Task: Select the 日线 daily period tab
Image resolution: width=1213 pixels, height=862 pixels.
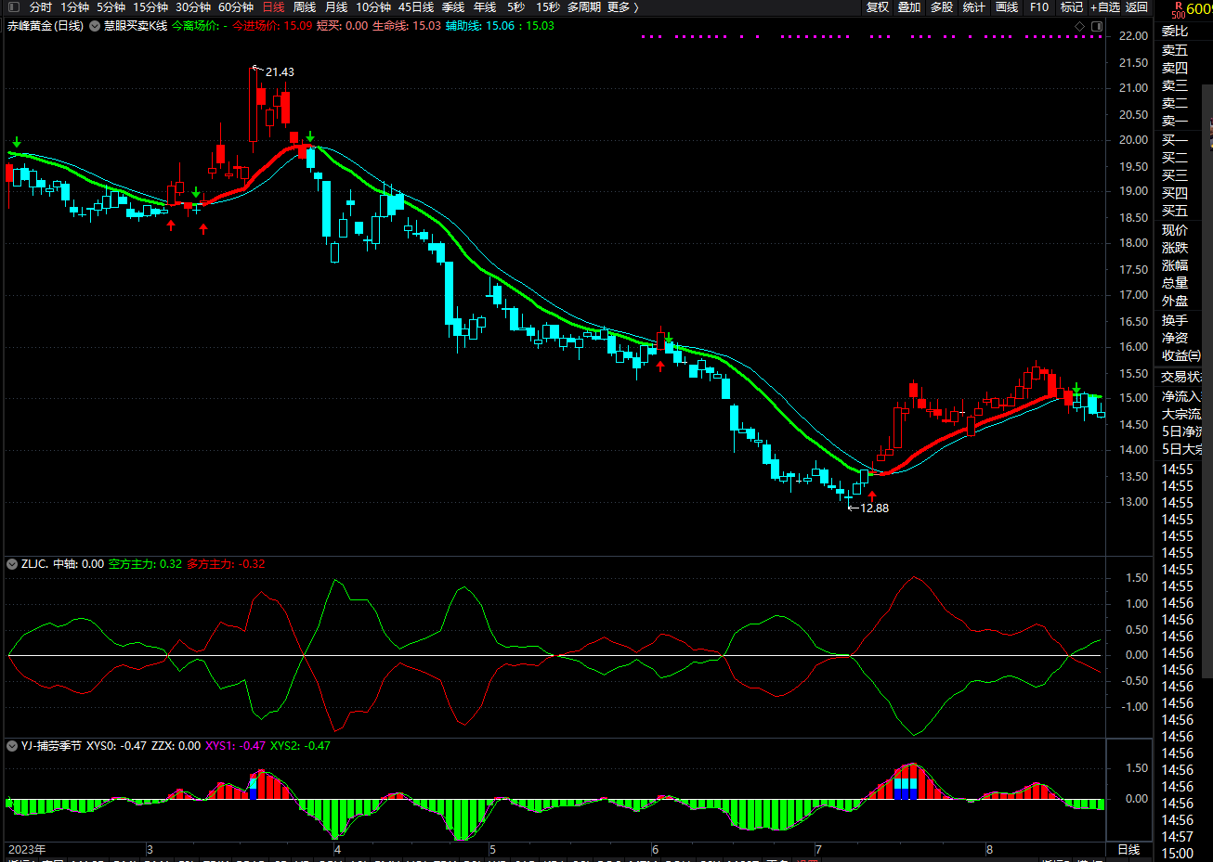Action: click(x=273, y=6)
